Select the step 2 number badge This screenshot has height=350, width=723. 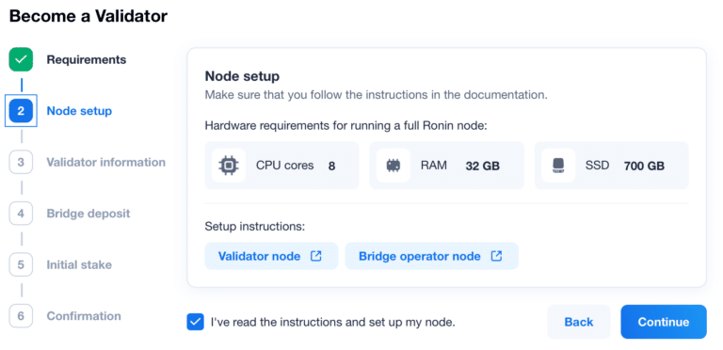click(21, 110)
